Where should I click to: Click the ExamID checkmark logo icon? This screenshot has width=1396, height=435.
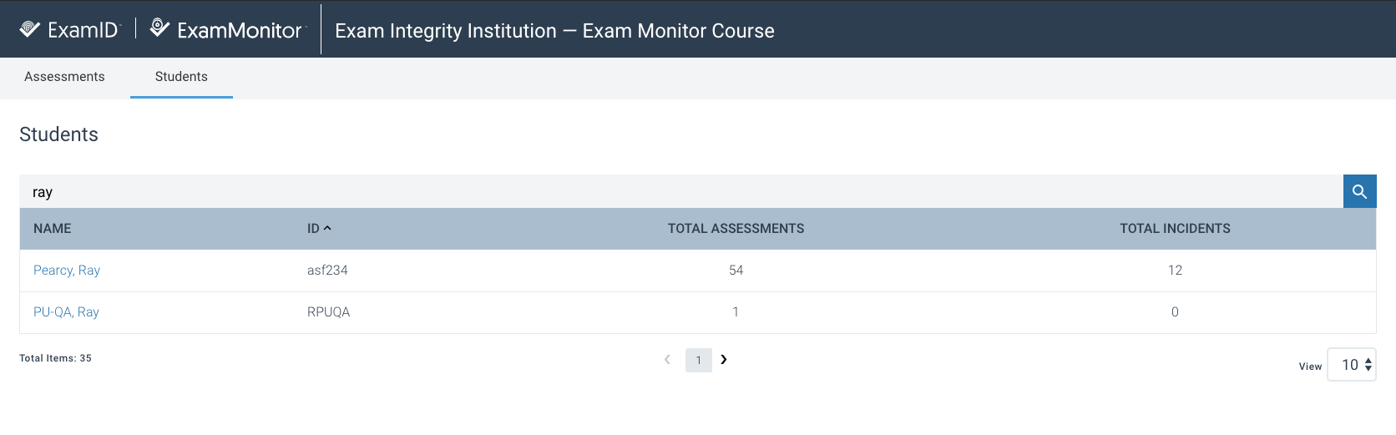pos(30,29)
